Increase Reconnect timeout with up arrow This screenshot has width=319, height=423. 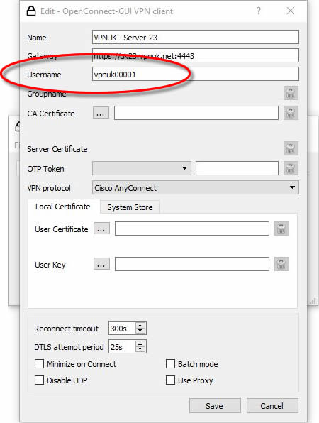(140, 326)
